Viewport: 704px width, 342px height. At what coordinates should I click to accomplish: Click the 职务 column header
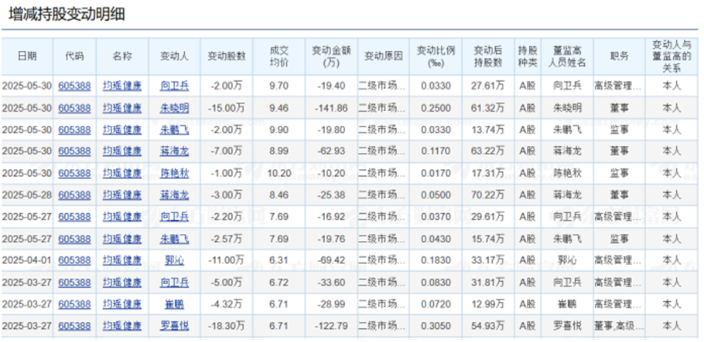click(619, 56)
